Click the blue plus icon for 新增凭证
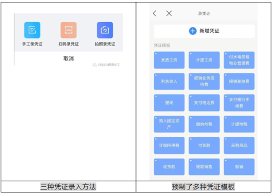272x194 pixels. (193, 31)
